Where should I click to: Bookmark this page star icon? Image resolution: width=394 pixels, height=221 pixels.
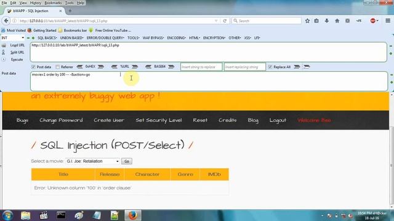coord(307,21)
